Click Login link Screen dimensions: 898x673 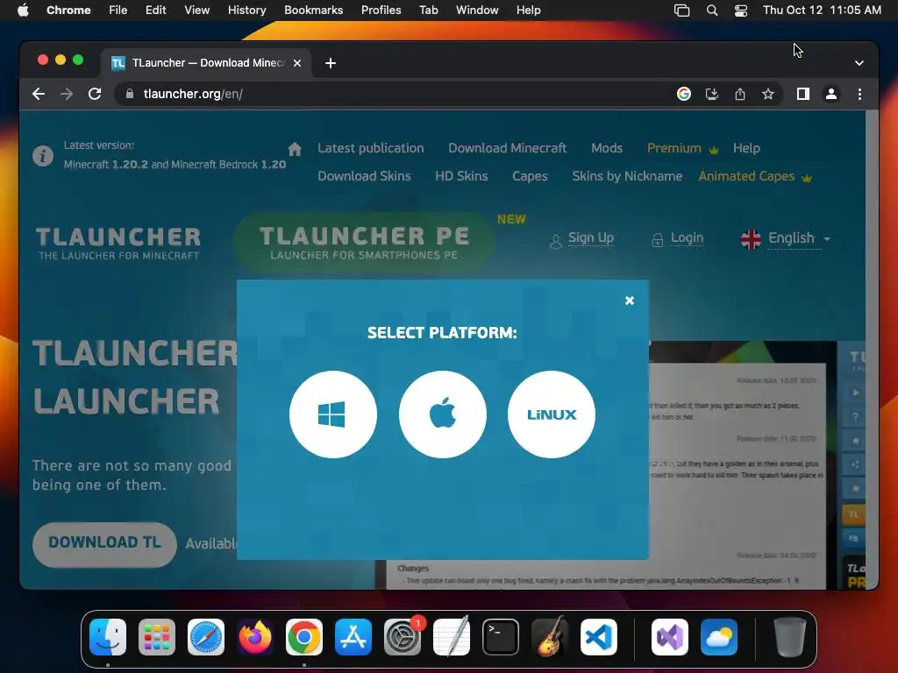coord(687,238)
